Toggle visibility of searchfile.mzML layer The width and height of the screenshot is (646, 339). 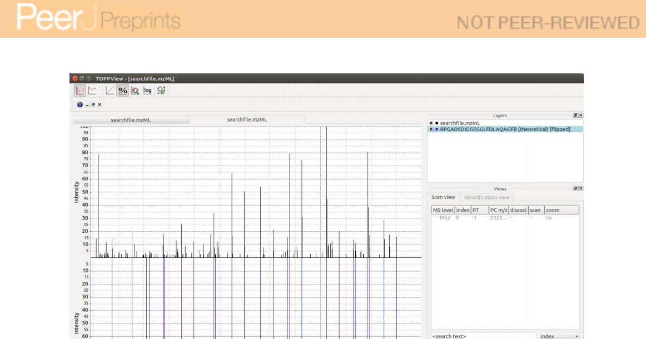coord(431,123)
